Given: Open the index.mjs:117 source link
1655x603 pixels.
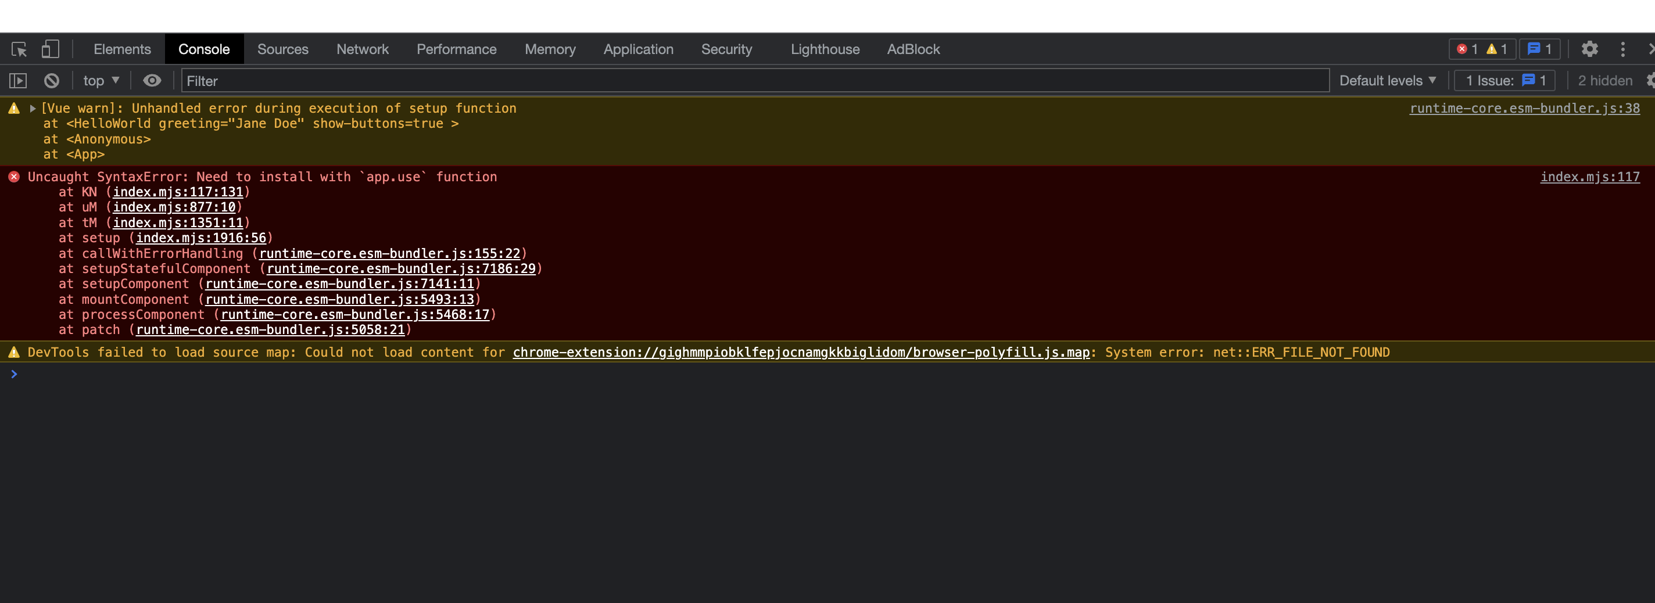Looking at the screenshot, I should point(1590,177).
